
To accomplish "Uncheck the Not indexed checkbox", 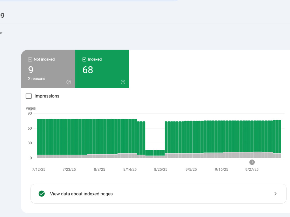I will [30, 59].
